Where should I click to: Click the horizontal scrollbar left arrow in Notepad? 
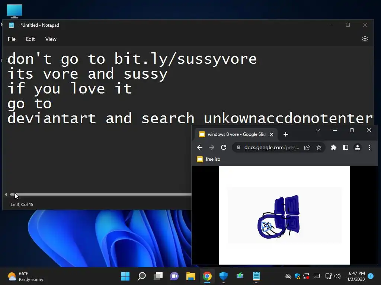click(6, 194)
